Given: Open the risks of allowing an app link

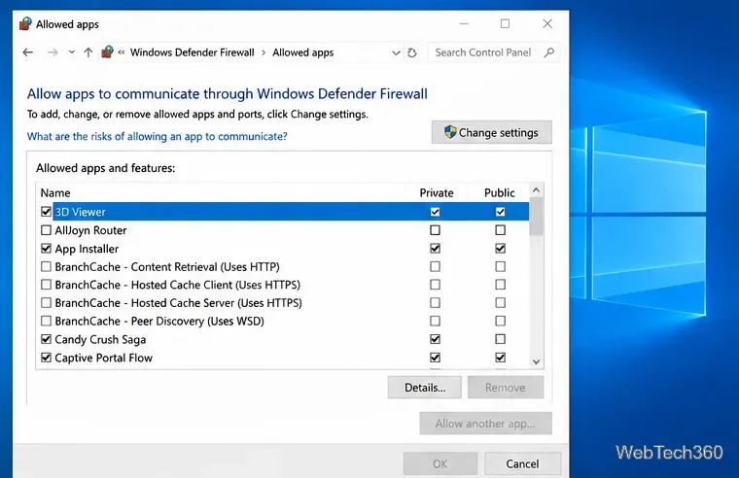Looking at the screenshot, I should (157, 136).
